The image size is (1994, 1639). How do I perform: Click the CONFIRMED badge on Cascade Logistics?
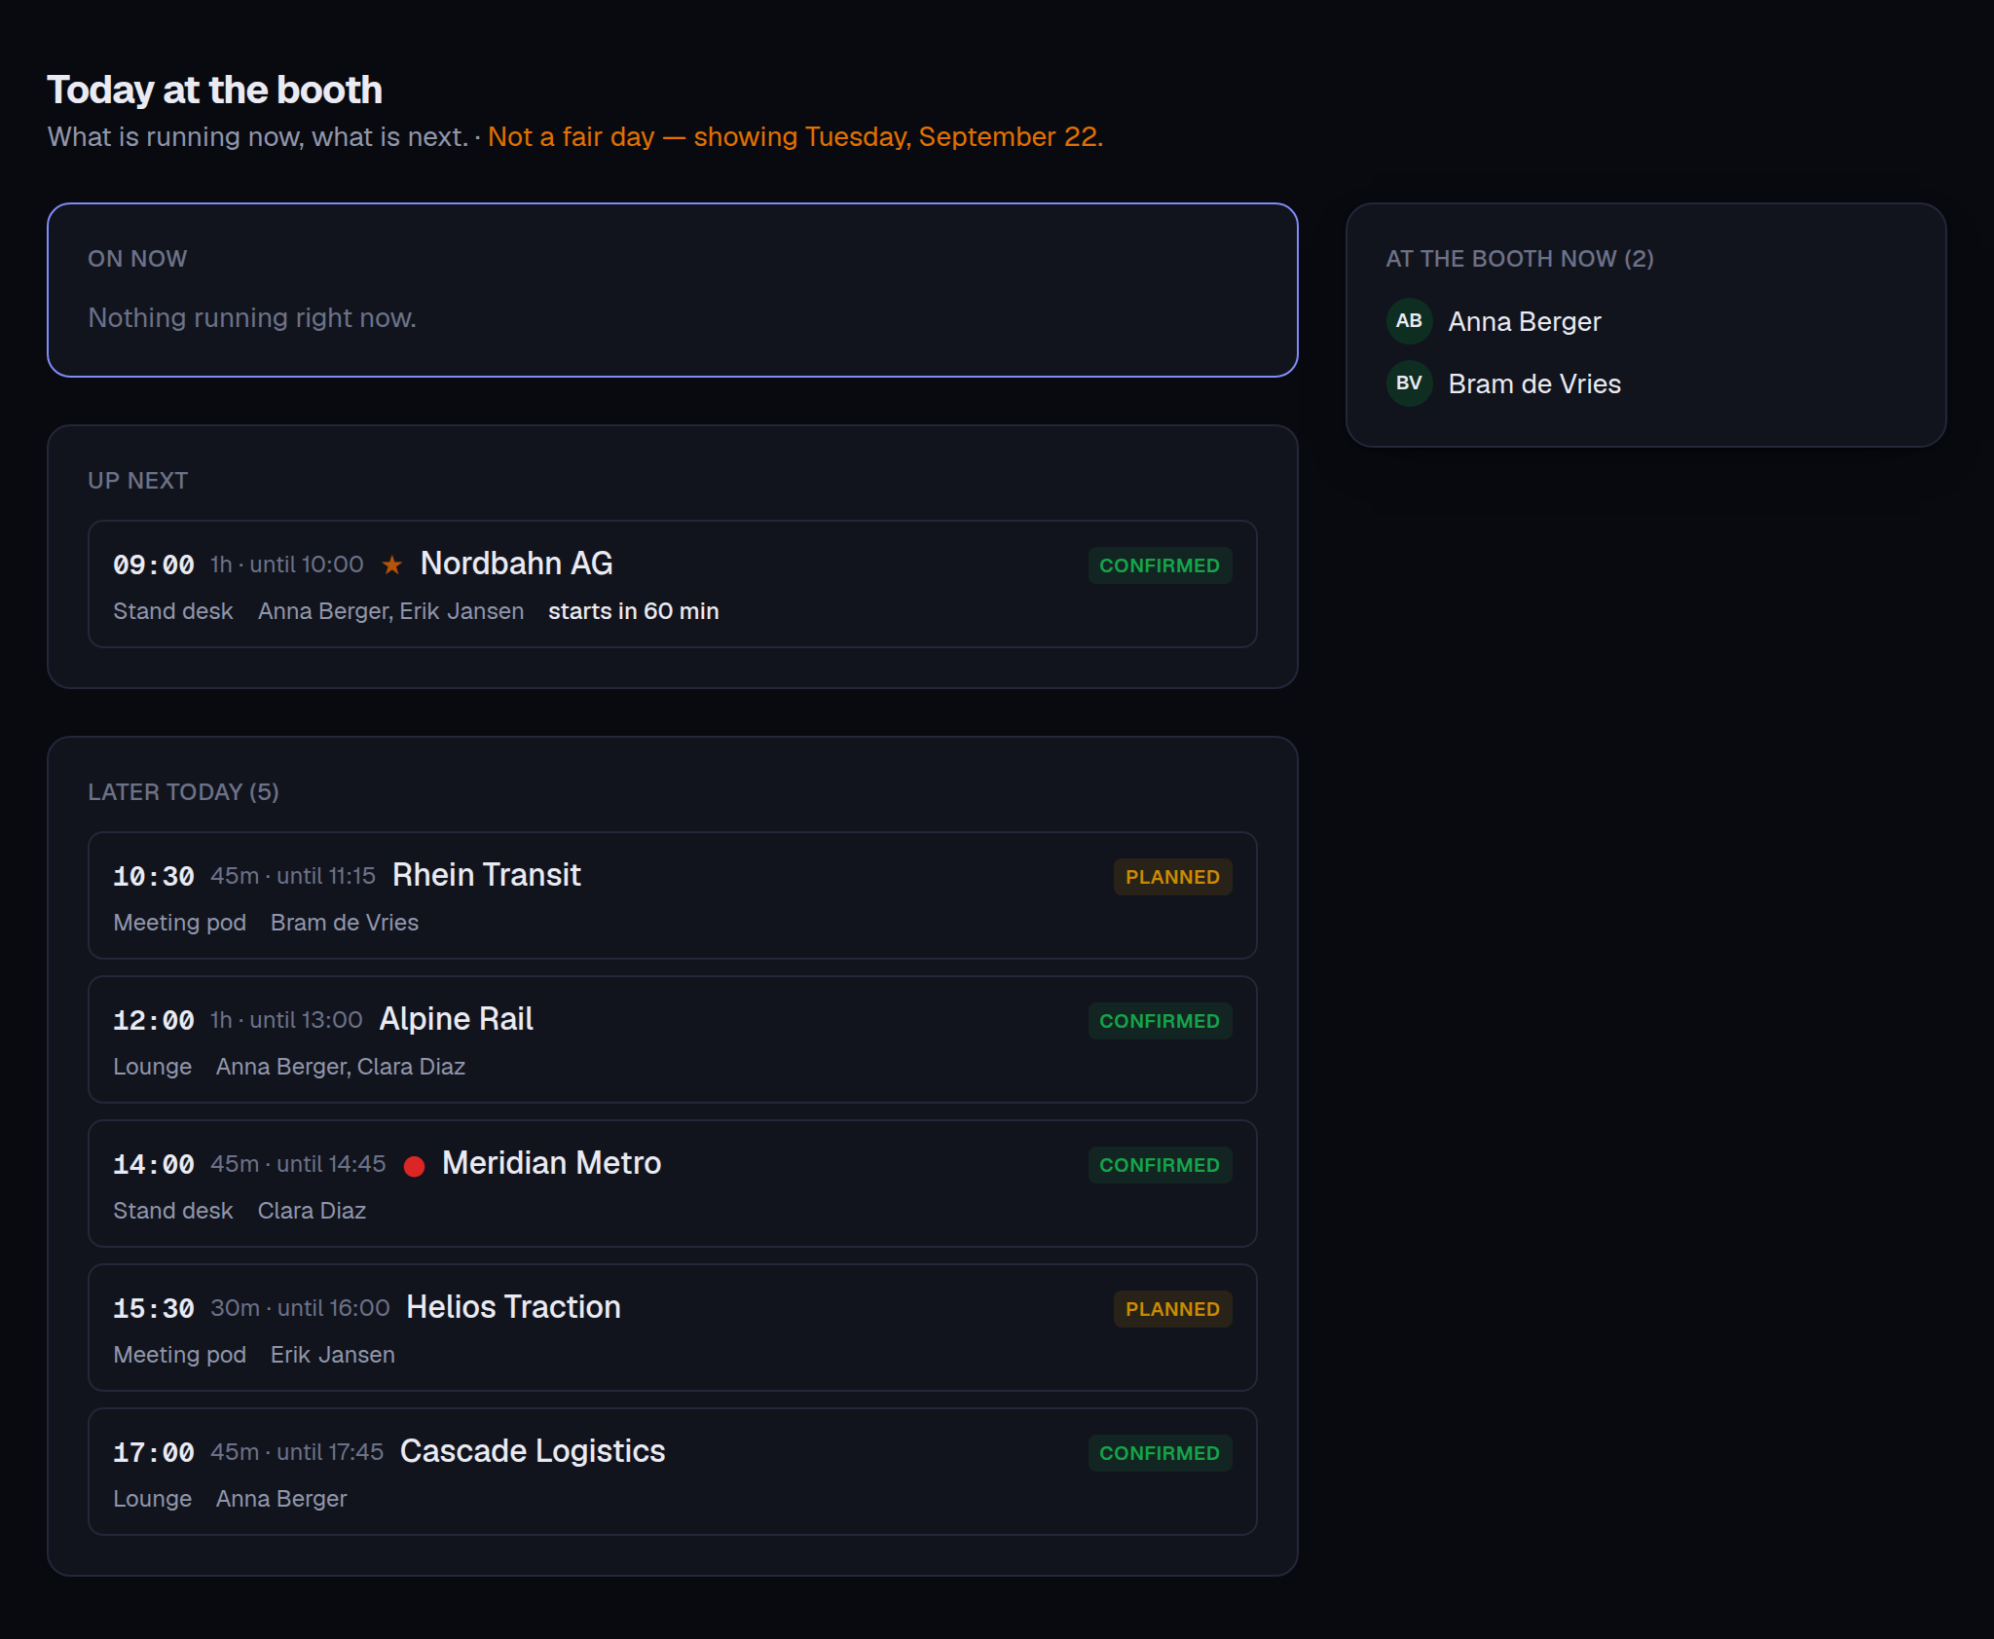[x=1160, y=1453]
